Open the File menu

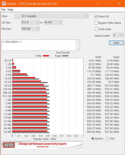[3, 10]
